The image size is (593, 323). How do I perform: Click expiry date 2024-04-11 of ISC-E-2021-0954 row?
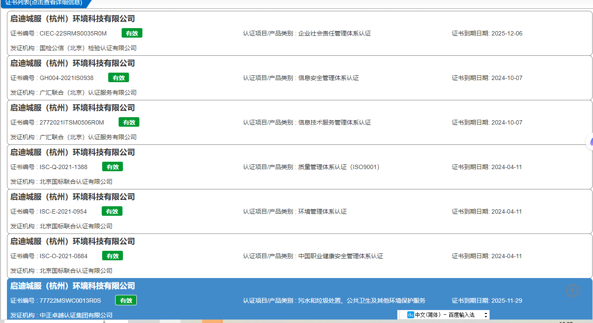[507, 211]
